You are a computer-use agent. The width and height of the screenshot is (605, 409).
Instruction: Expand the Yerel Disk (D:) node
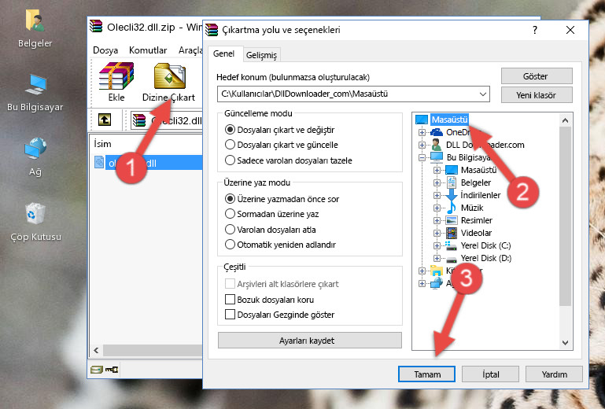point(437,258)
